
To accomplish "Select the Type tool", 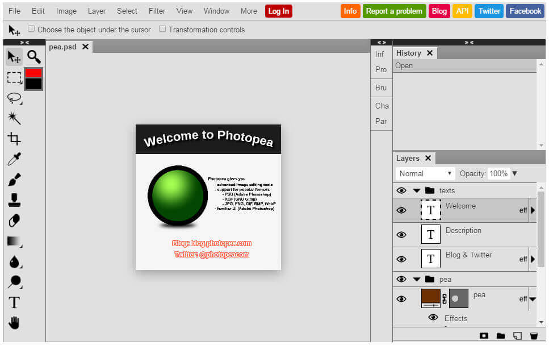I will (x=14, y=302).
